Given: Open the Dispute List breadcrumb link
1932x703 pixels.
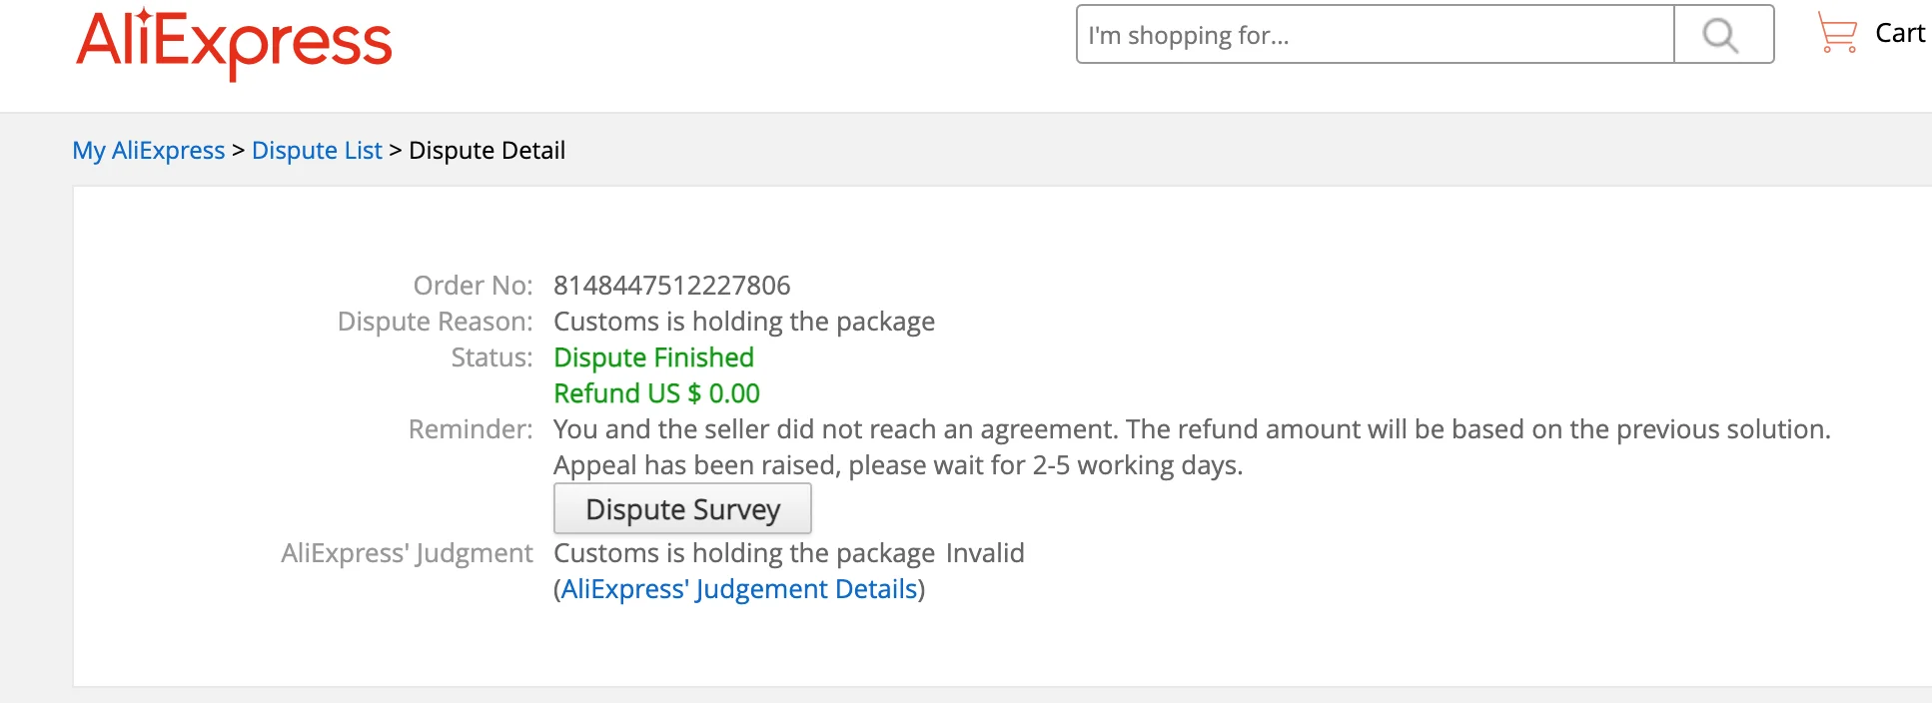Looking at the screenshot, I should [x=317, y=151].
